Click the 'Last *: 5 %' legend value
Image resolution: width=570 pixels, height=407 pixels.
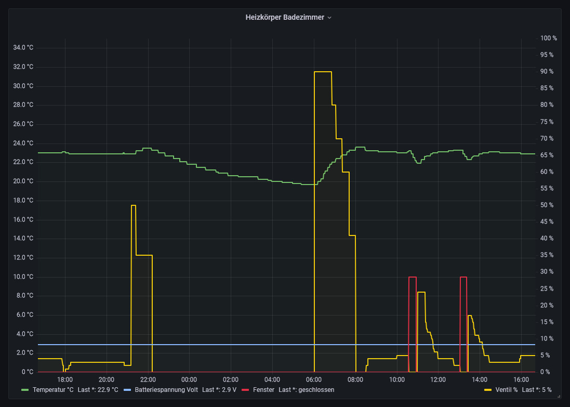[537, 390]
